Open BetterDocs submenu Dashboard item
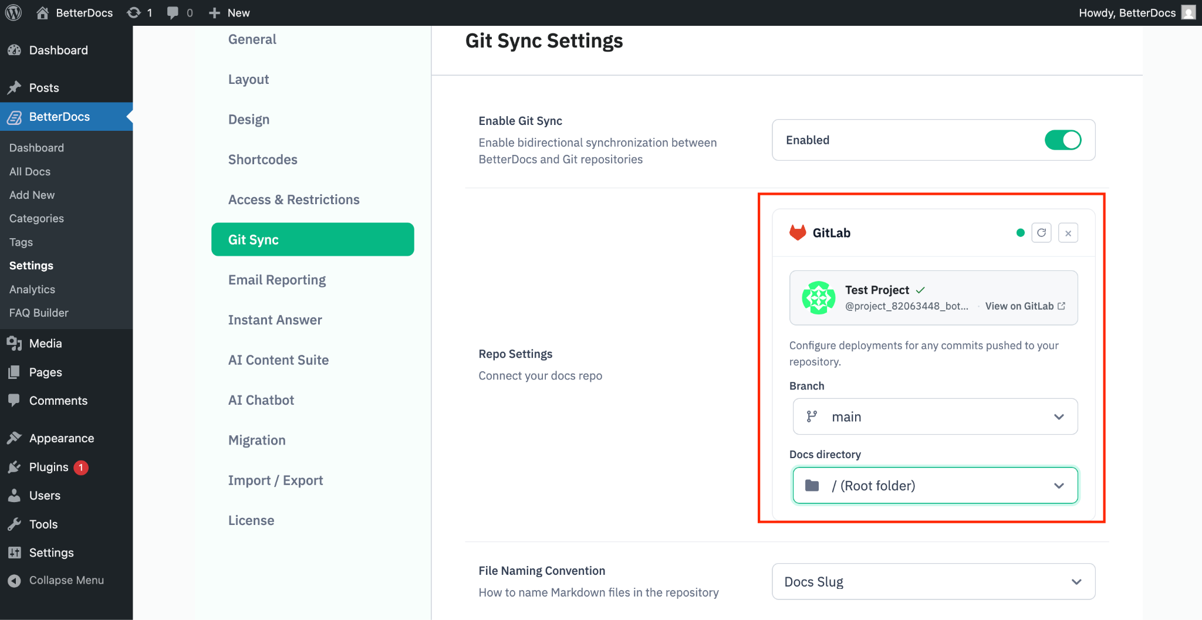Viewport: 1202px width, 620px height. (36, 148)
